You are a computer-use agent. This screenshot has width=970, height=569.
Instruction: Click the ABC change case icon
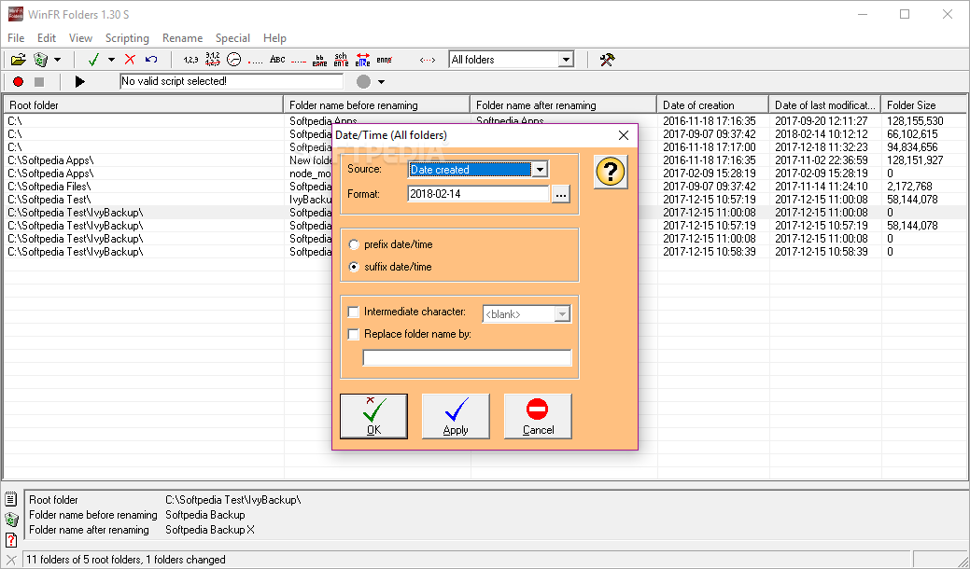click(x=277, y=60)
